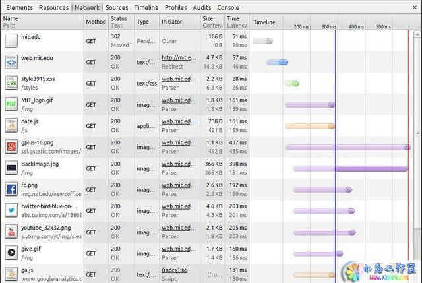
Task: Click the fb.png Facebook icon
Action: (x=11, y=189)
